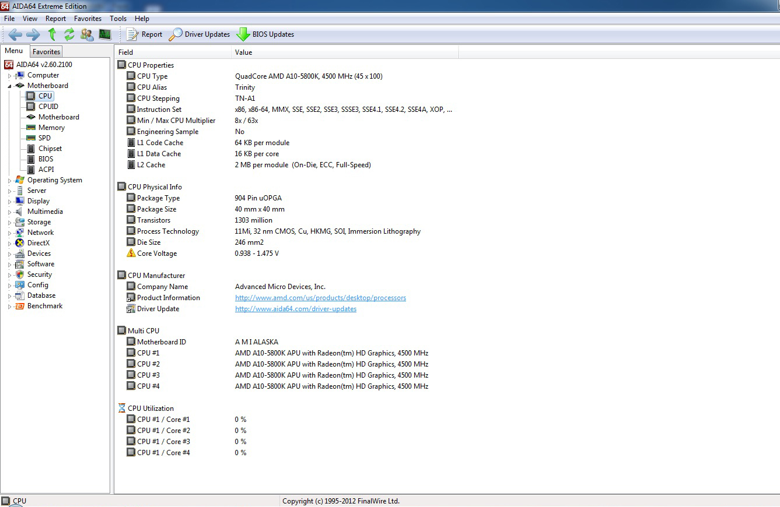Open the Storage category in tree

click(x=33, y=222)
